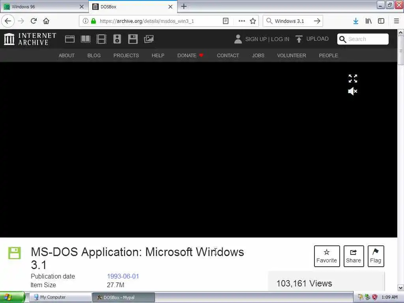404x303 pixels.
Task: Open the JOBS menu item
Action: tap(258, 55)
